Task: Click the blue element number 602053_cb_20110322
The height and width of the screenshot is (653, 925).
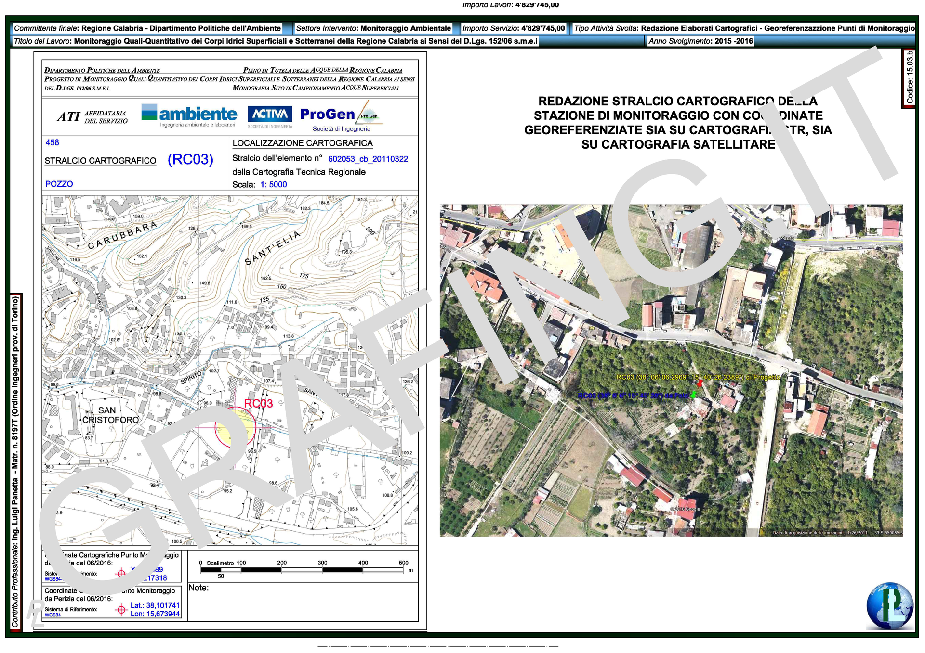Action: click(x=368, y=159)
